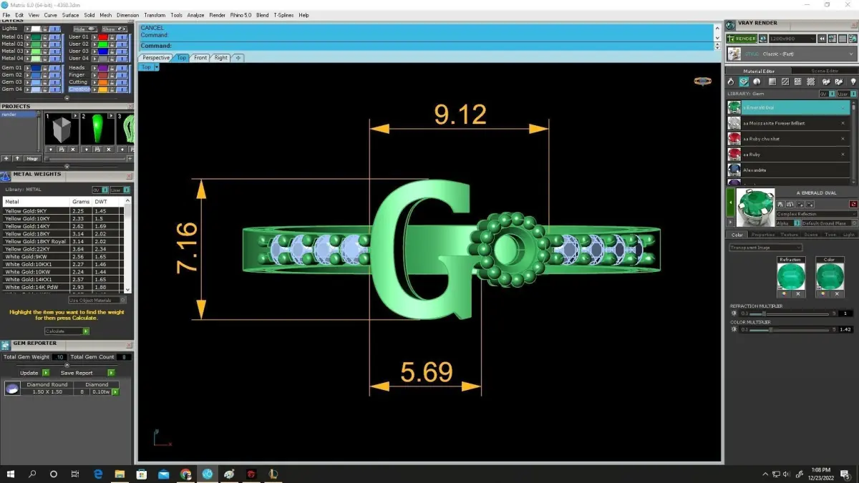Open color picker under Color swatch
The height and width of the screenshot is (483, 859).
point(822,294)
